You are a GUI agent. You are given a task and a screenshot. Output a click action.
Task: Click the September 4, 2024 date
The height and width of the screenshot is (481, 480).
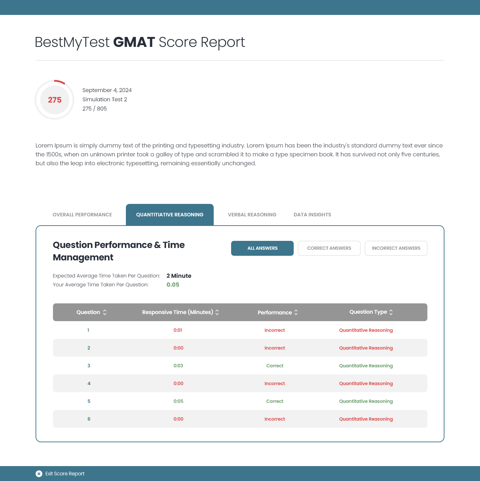point(107,90)
